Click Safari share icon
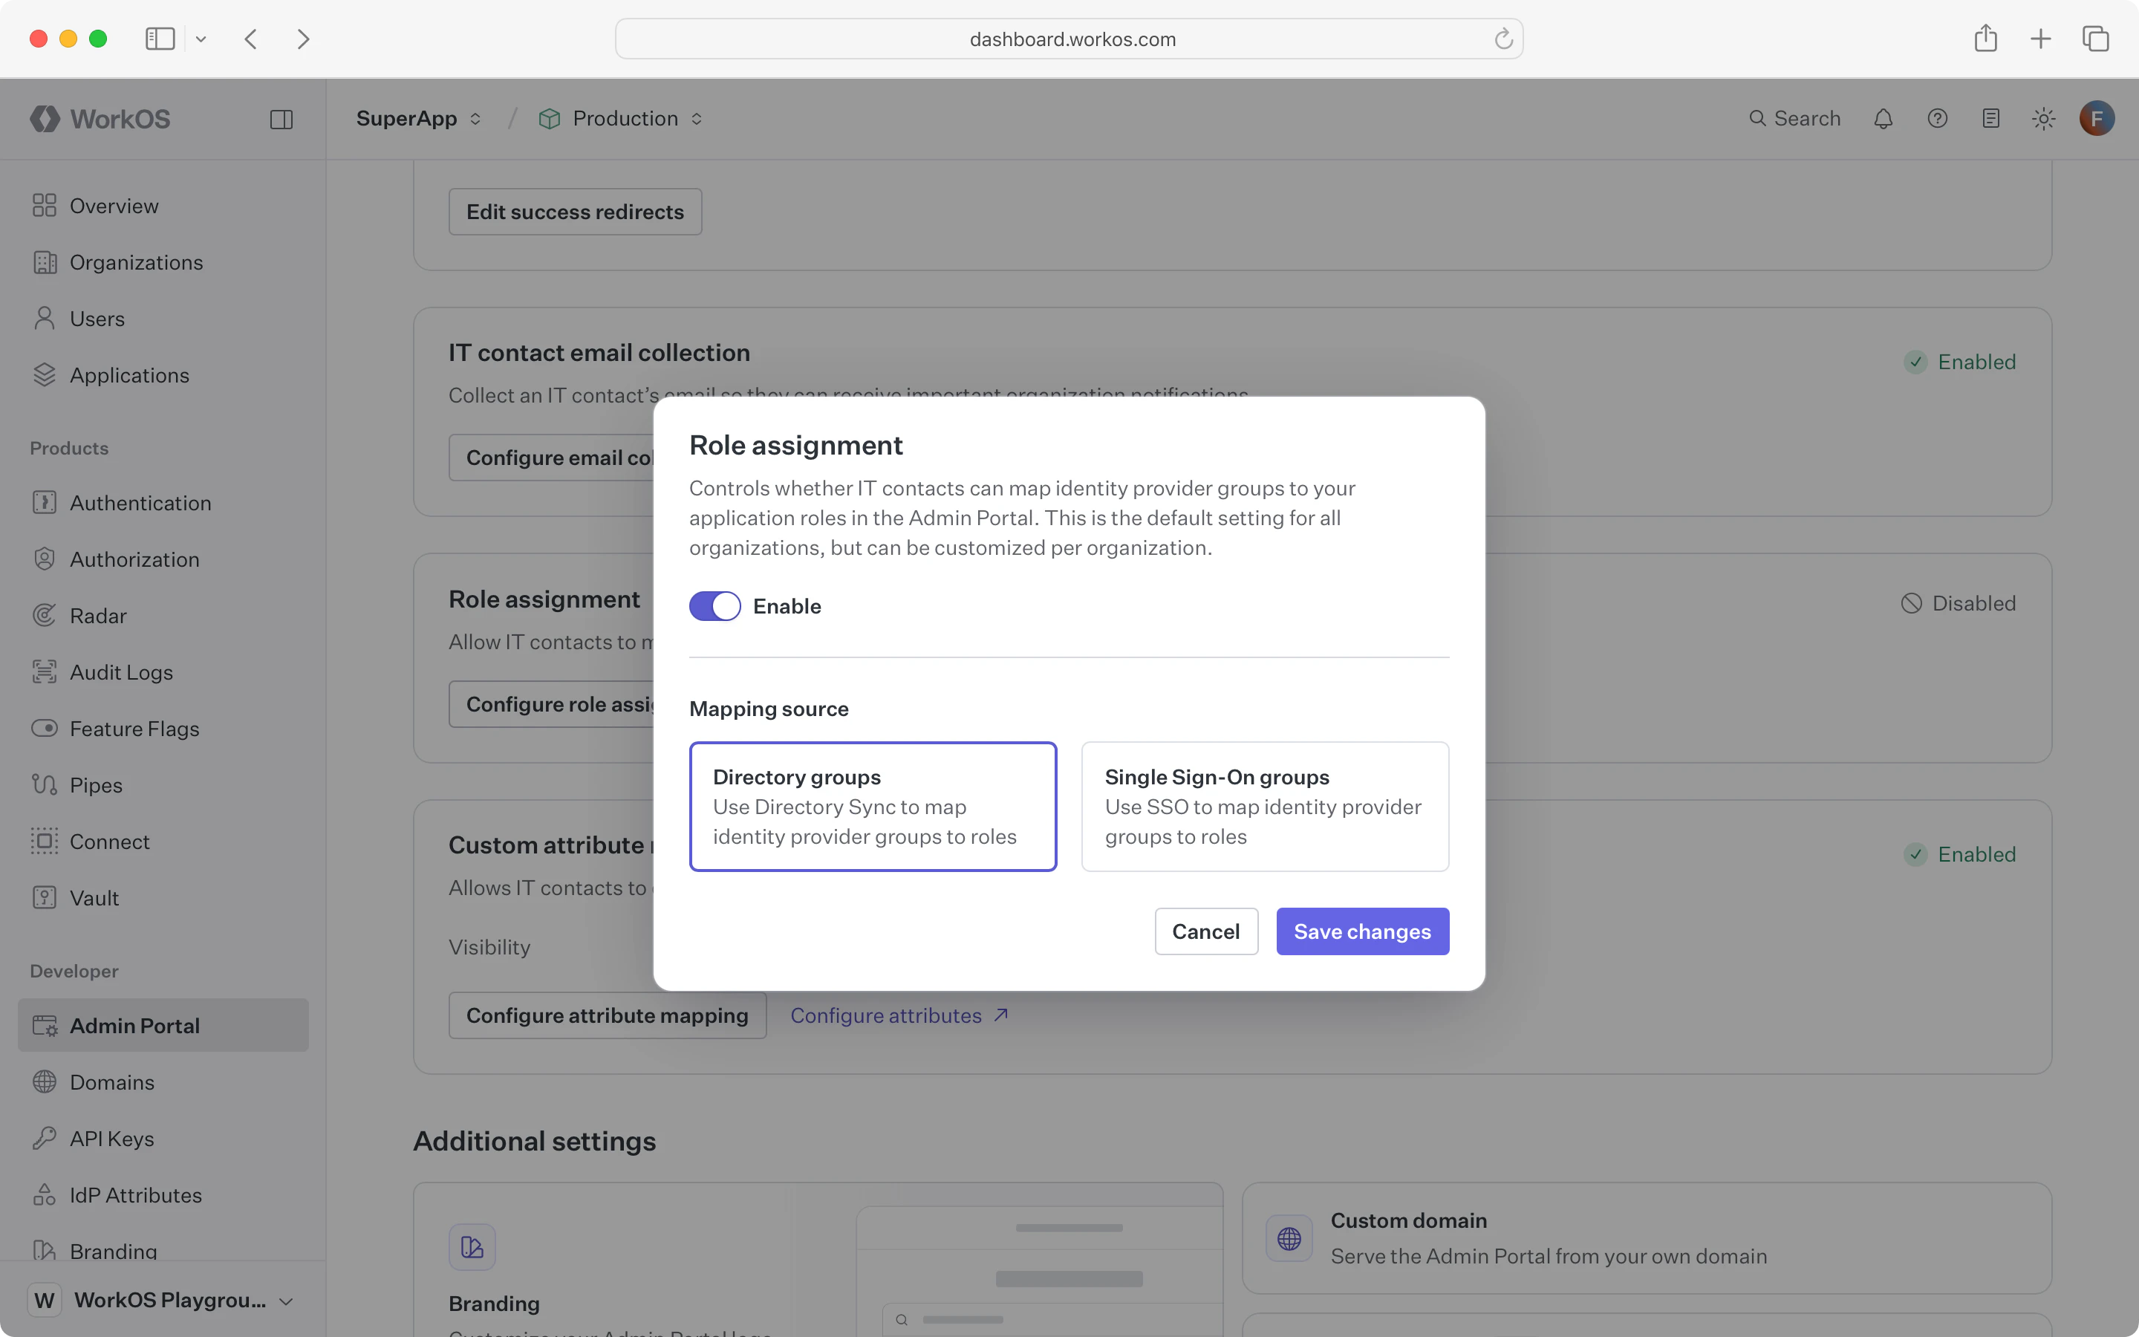 click(1986, 38)
